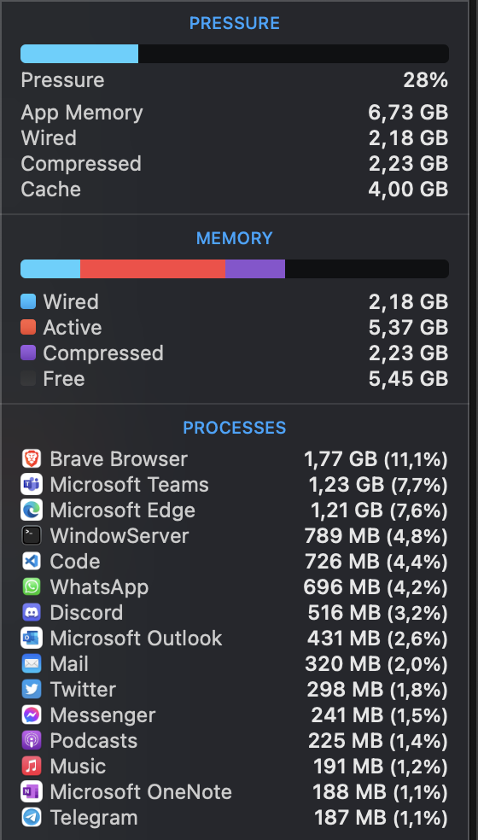Click the Discord icon
478x840 pixels.
[32, 613]
